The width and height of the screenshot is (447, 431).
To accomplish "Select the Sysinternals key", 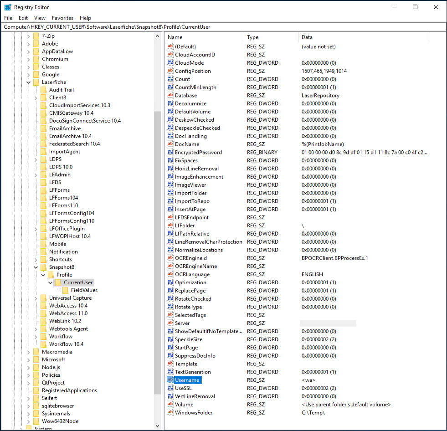I will (x=56, y=413).
